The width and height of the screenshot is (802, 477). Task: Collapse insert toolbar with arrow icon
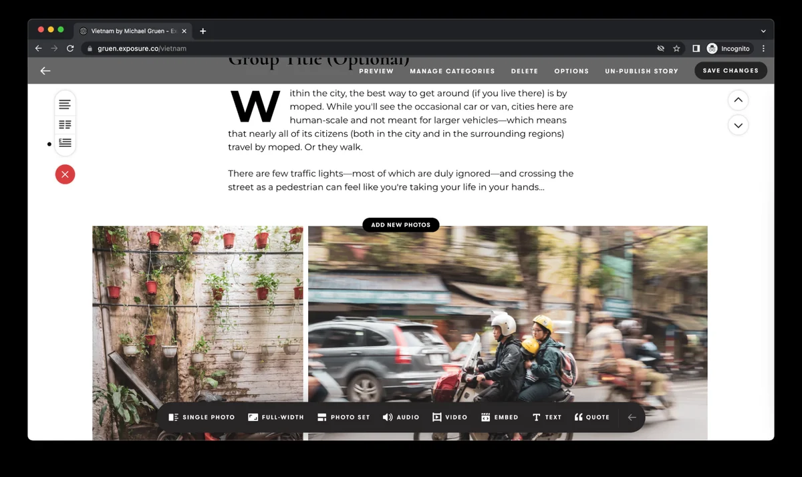[x=632, y=418]
